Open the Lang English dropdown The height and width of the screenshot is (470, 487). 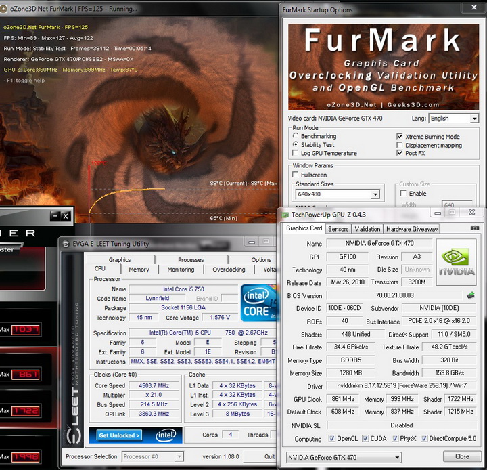(x=453, y=119)
